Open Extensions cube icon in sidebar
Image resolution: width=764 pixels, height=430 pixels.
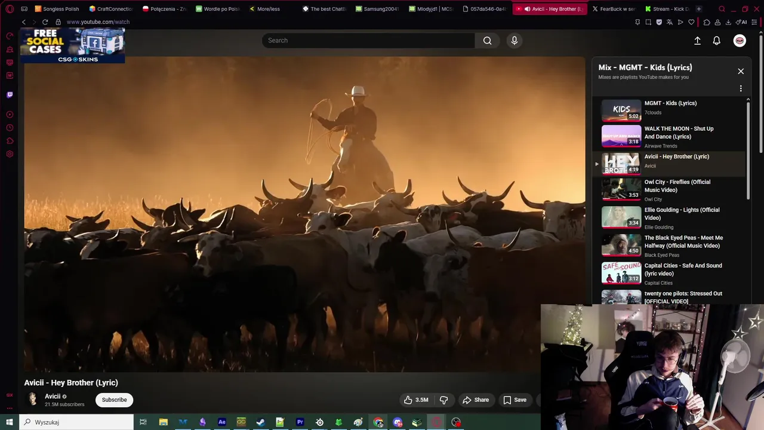point(10,141)
